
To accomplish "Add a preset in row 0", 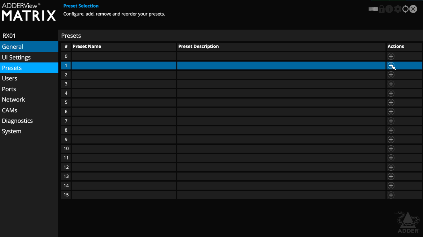I will click(391, 56).
